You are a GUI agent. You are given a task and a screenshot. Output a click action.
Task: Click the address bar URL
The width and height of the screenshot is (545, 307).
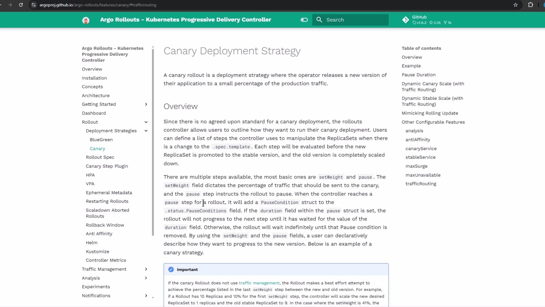[98, 5]
